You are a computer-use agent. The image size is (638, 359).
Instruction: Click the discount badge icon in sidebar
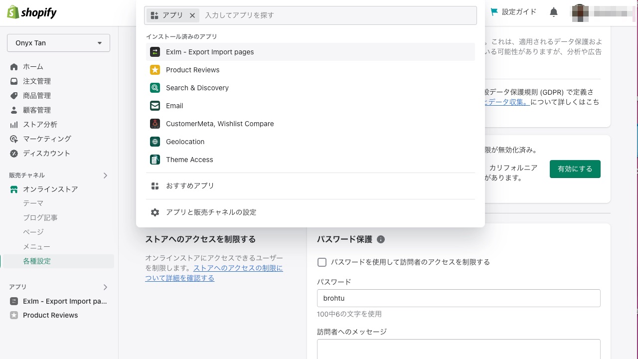click(14, 154)
